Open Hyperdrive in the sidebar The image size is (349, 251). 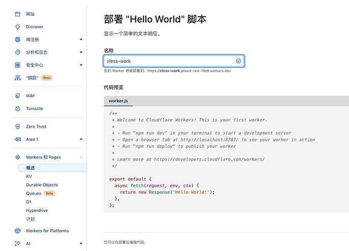coord(37,211)
